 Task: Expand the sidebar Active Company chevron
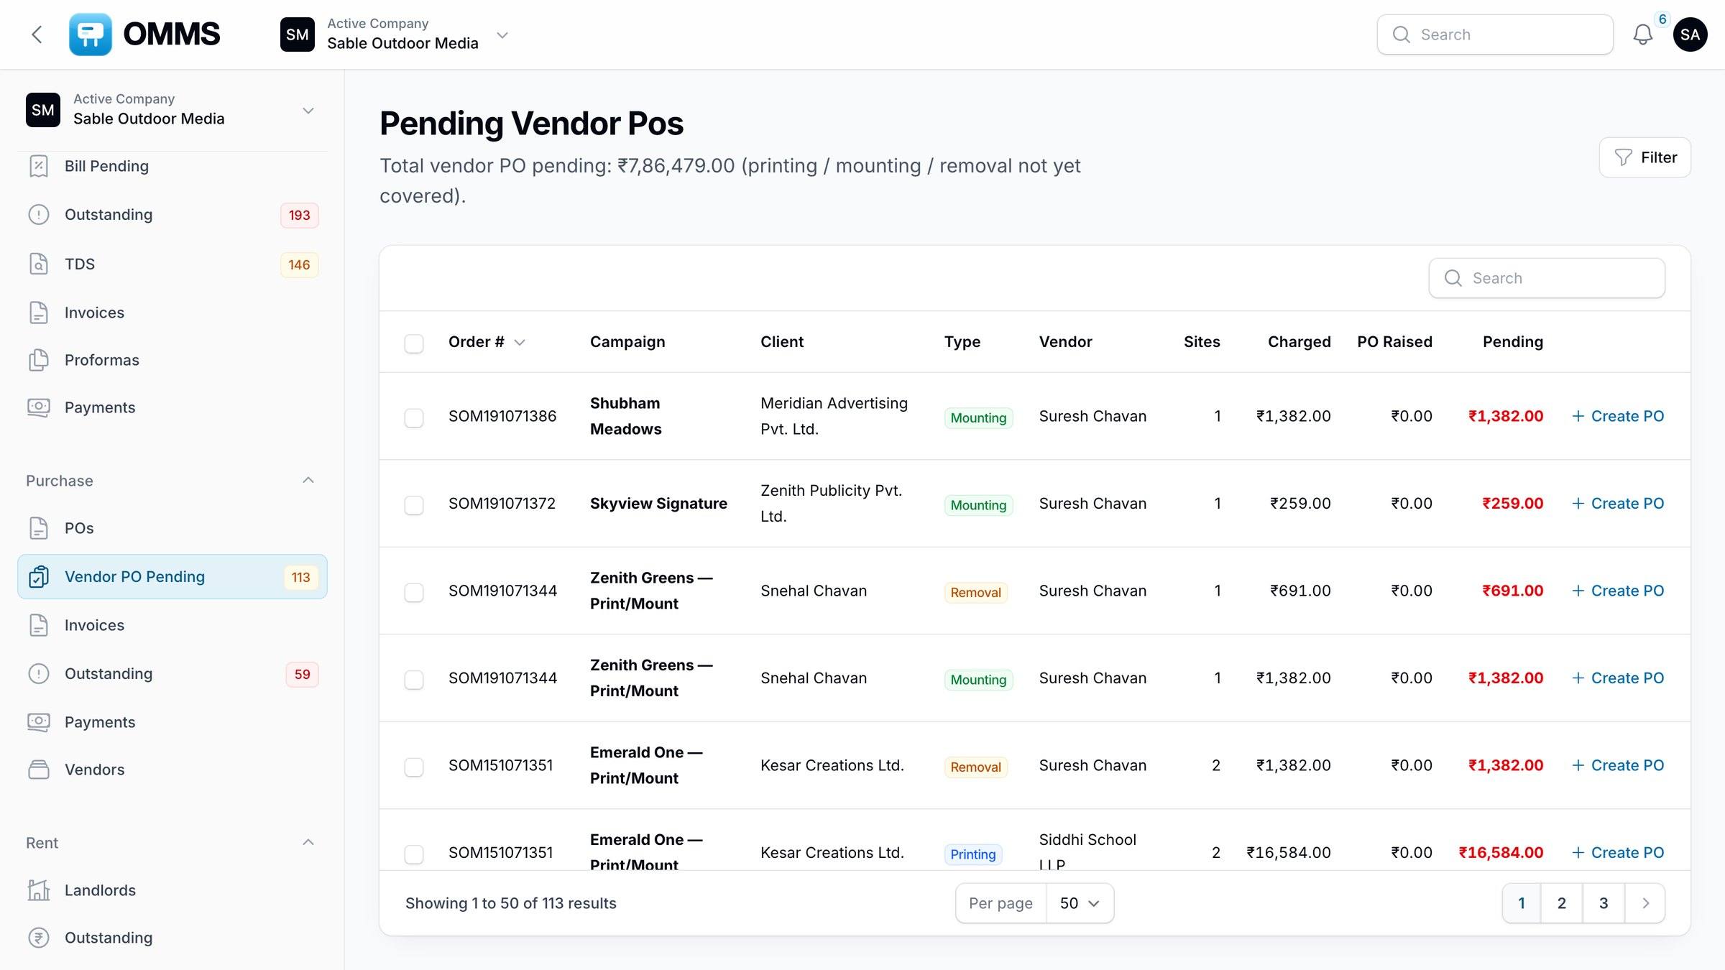308,111
